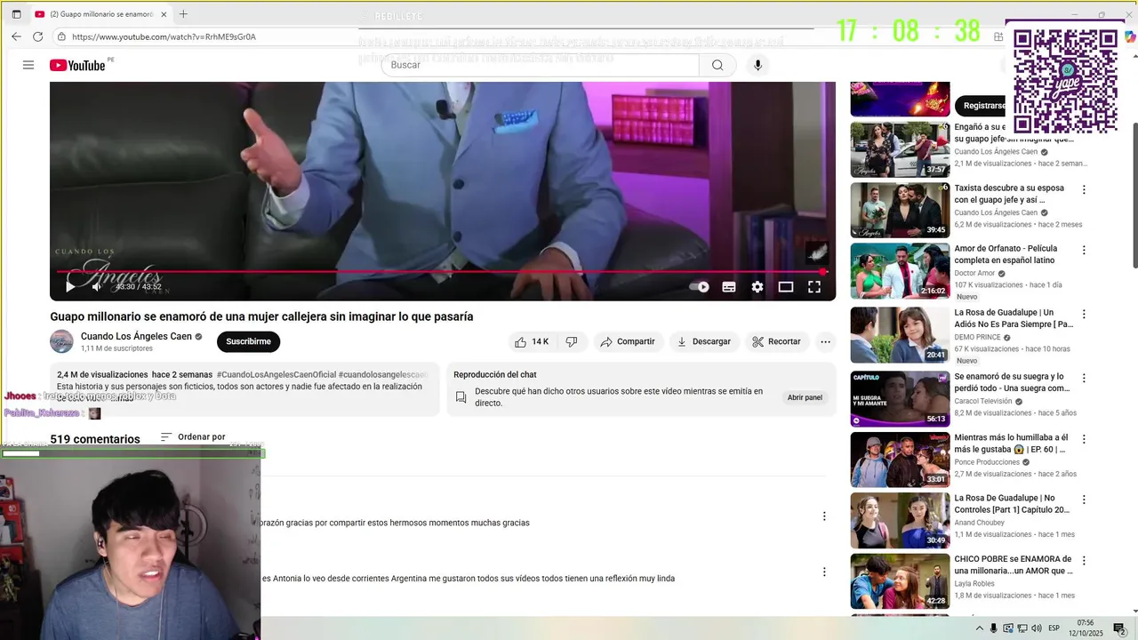Dislike the video with thumbs down
Image resolution: width=1138 pixels, height=640 pixels.
572,341
